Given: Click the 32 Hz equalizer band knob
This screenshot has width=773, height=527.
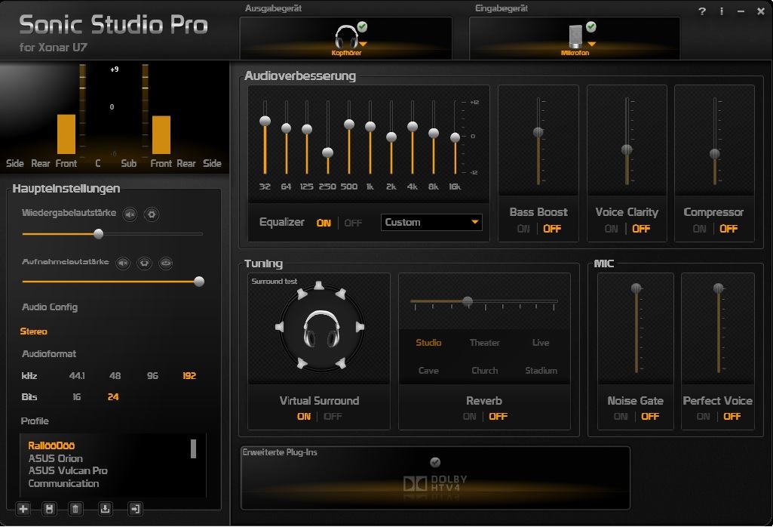Looking at the screenshot, I should (x=265, y=121).
